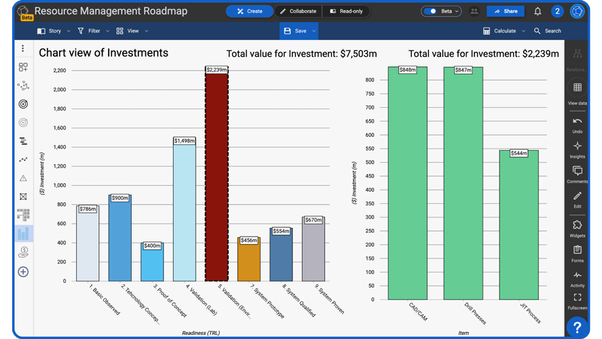The width and height of the screenshot is (602, 339).
Task: Open notifications bell
Action: point(538,12)
